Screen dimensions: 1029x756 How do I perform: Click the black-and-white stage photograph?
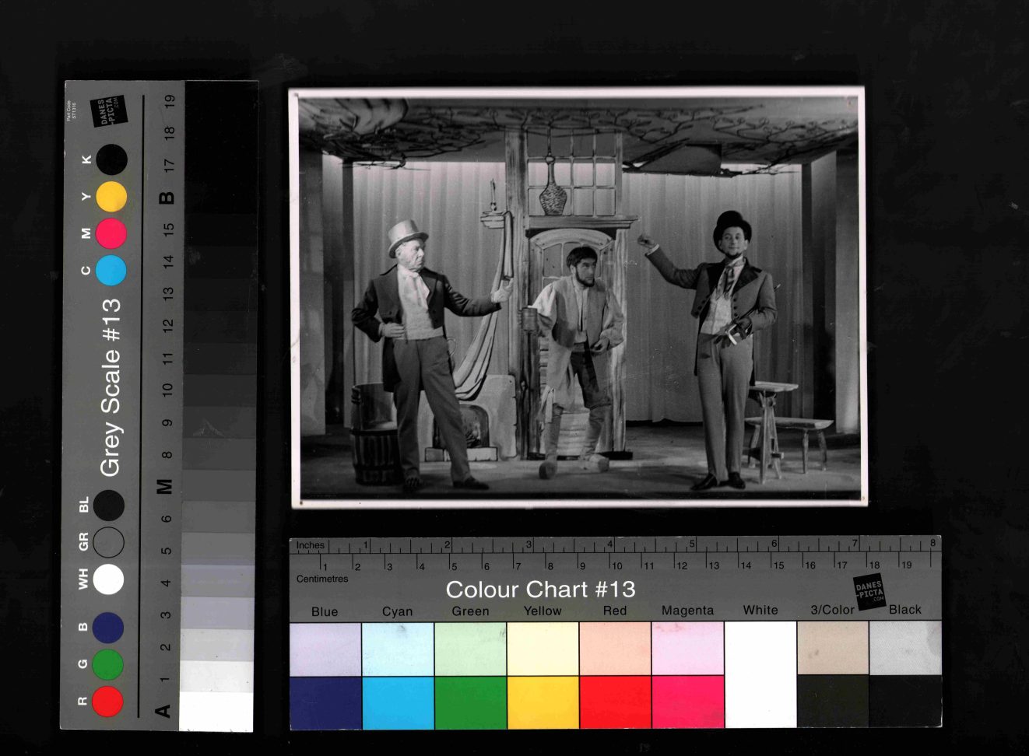578,297
